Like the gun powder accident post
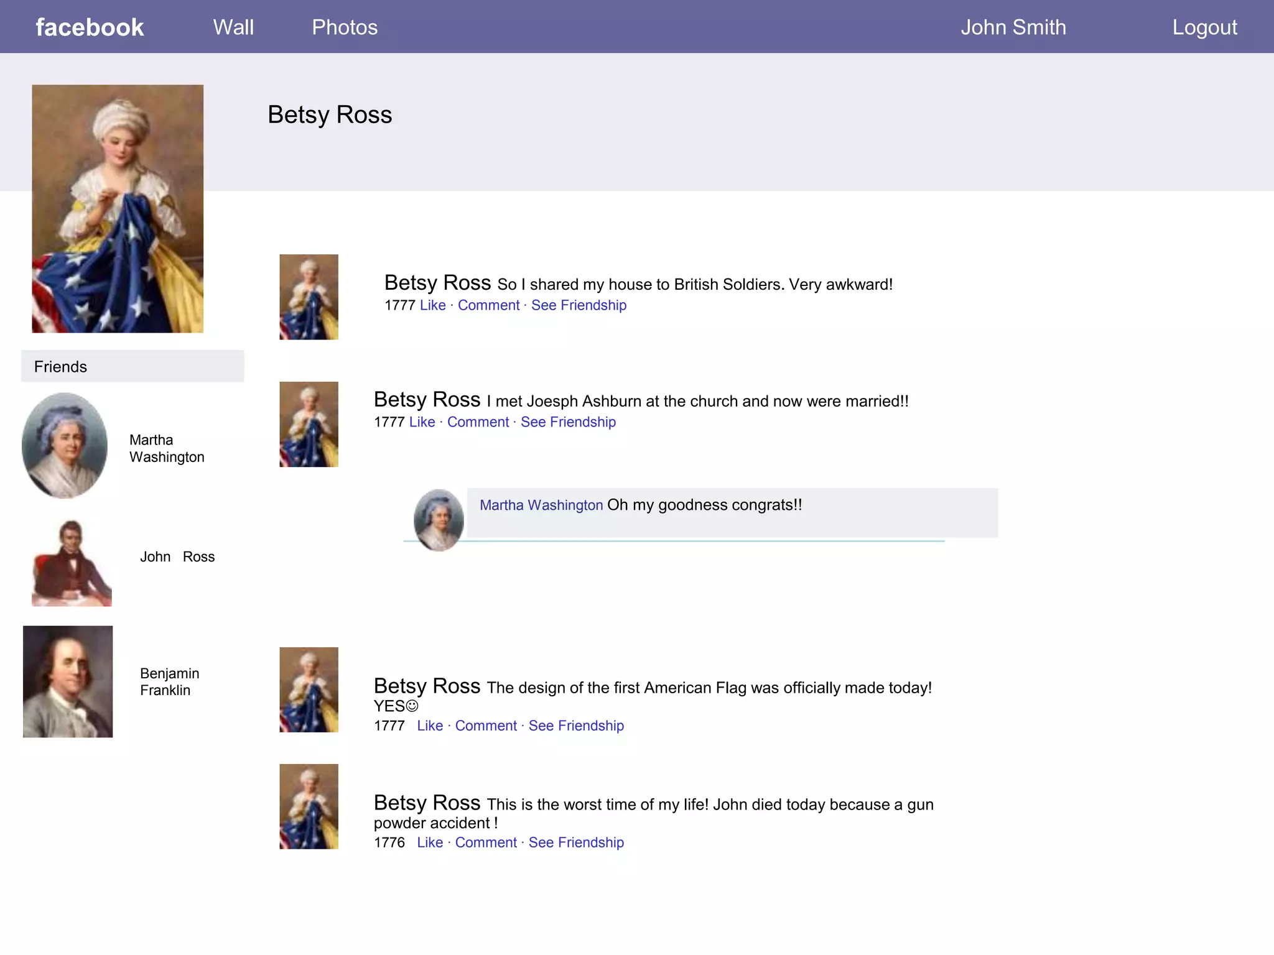 (430, 842)
